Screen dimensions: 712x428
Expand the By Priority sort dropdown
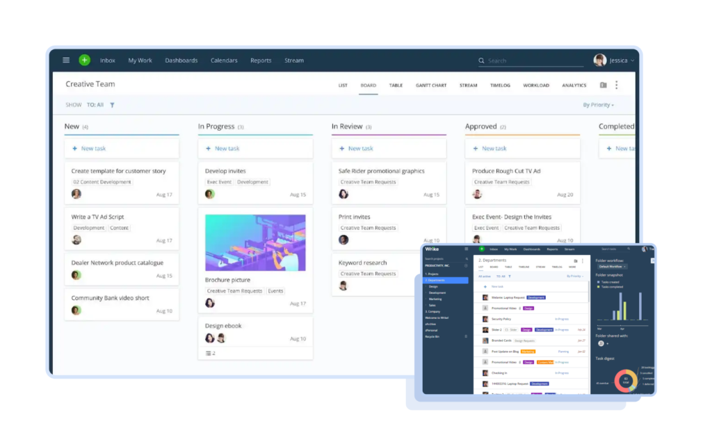click(x=598, y=105)
